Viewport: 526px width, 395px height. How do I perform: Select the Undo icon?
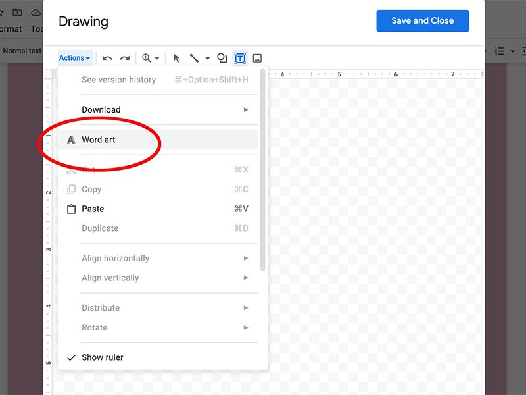pyautogui.click(x=107, y=58)
